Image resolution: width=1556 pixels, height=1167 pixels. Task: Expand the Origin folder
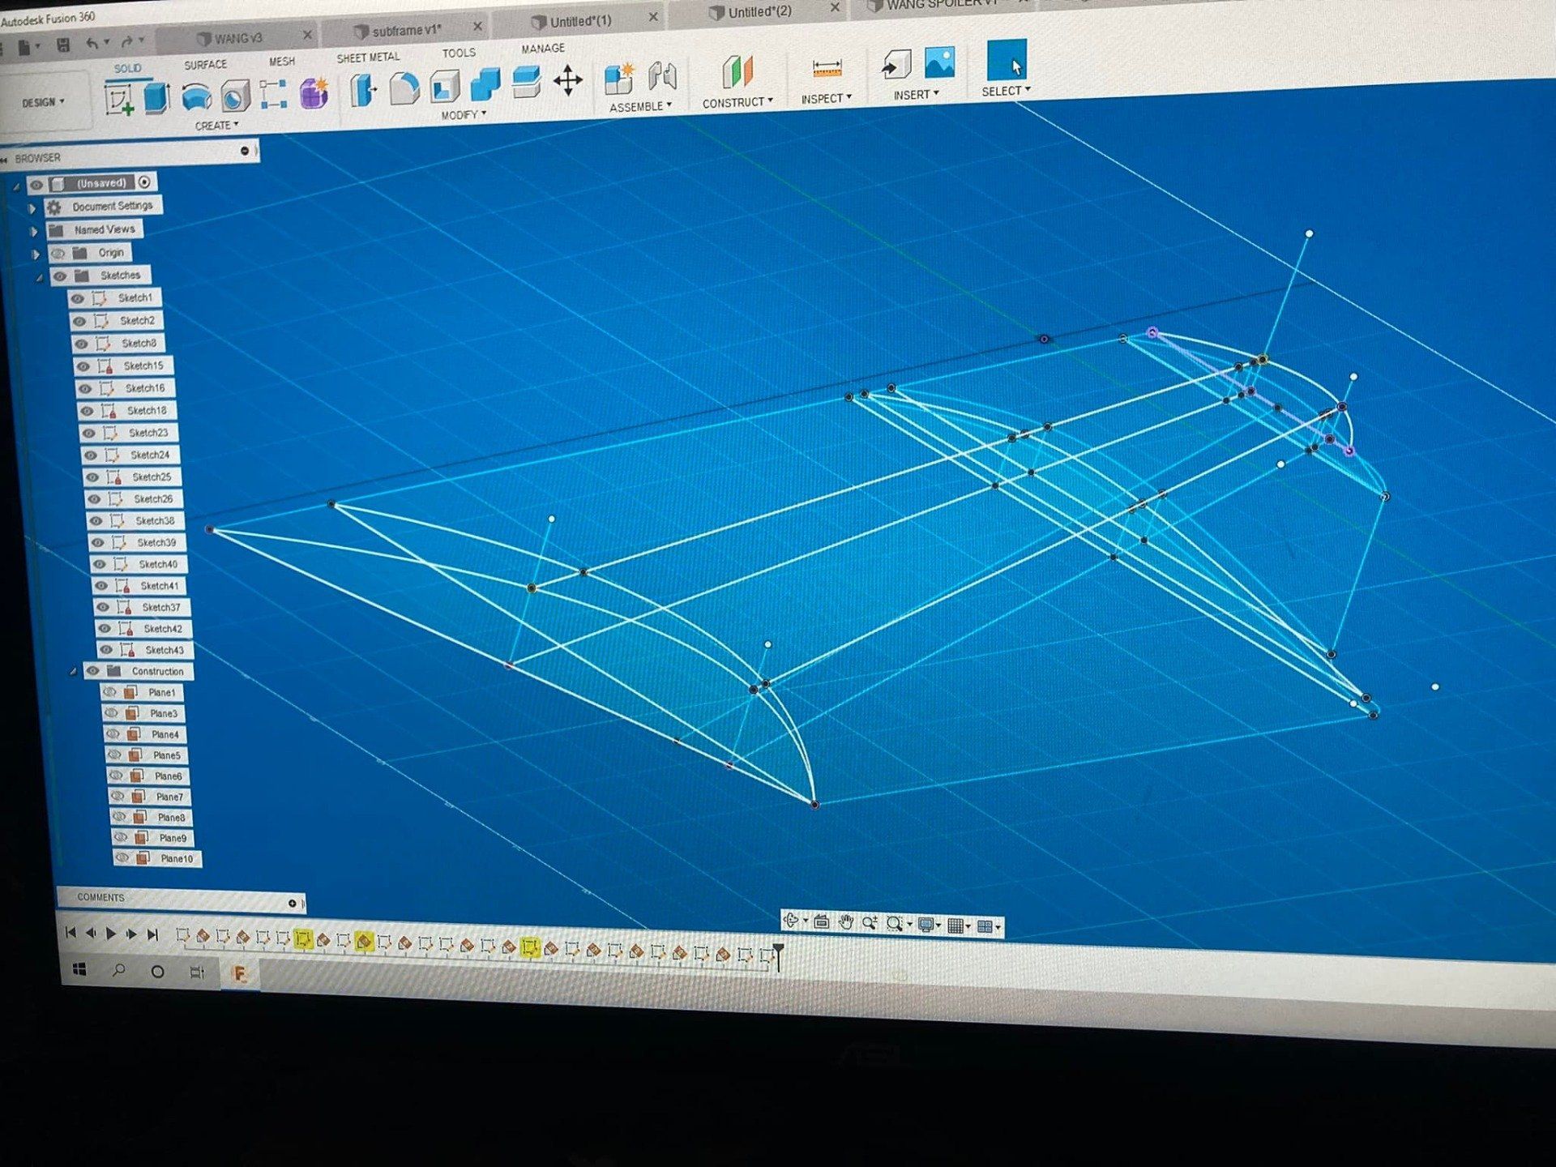[x=35, y=254]
